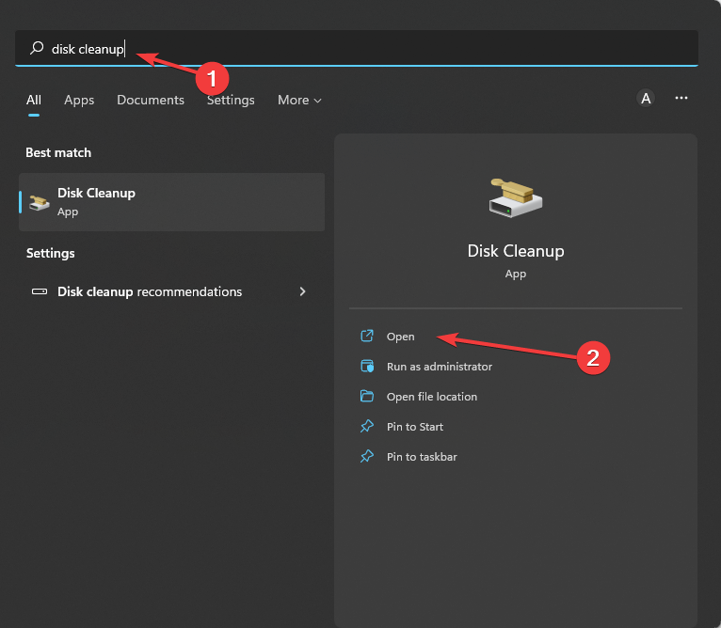The height and width of the screenshot is (628, 721).
Task: Click the search magnifier icon
Action: tap(37, 48)
